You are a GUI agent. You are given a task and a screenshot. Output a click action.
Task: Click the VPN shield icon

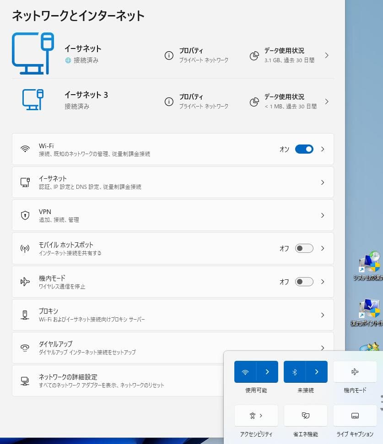point(25,215)
